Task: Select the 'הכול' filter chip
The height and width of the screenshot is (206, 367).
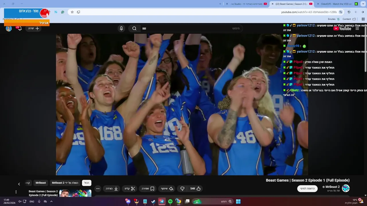Action: tap(87, 183)
